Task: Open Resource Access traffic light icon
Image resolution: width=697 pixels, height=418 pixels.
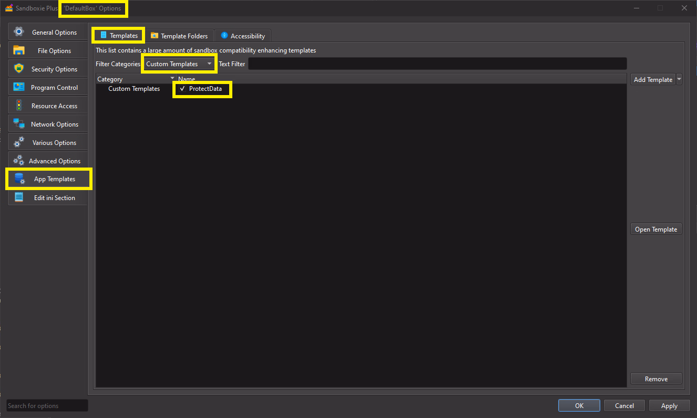Action: coord(19,106)
